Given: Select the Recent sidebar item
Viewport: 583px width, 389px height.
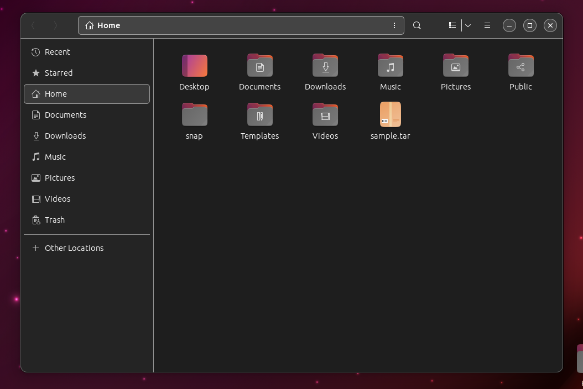Looking at the screenshot, I should 57,51.
